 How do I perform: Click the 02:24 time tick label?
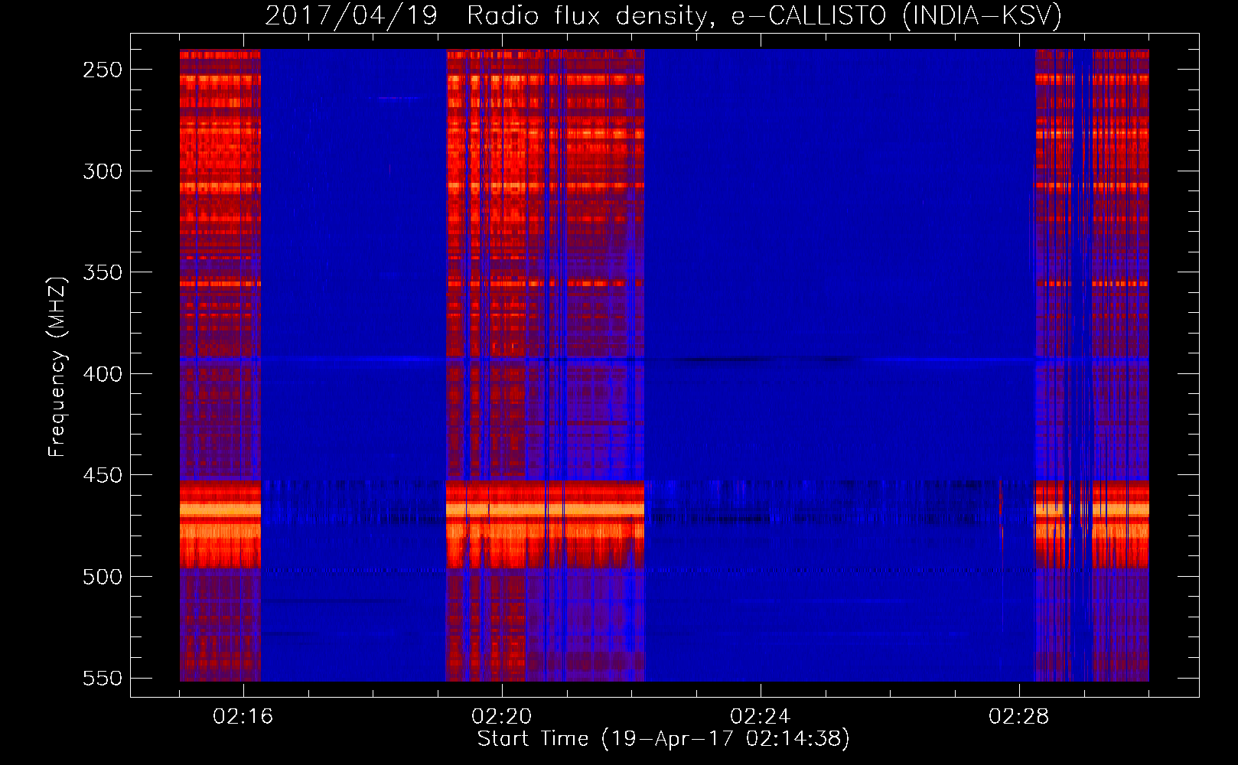[760, 716]
